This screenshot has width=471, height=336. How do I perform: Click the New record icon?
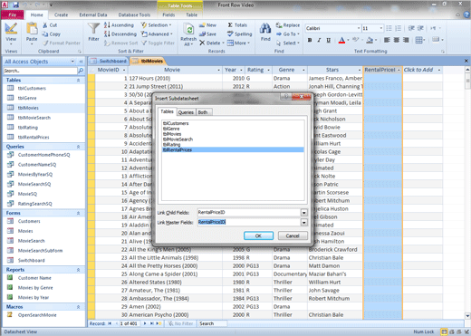coord(202,25)
